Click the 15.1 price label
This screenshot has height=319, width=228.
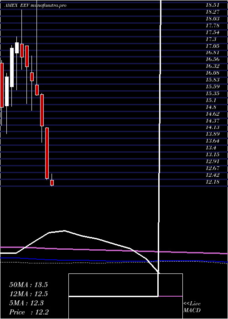click(x=211, y=100)
